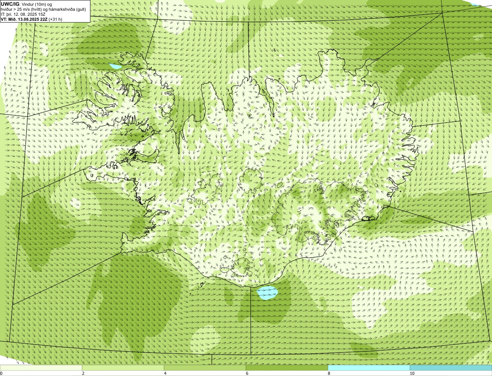
Task: Click the title line 'UWC/IG: Vindur (10m) og'
Action: pos(27,4)
